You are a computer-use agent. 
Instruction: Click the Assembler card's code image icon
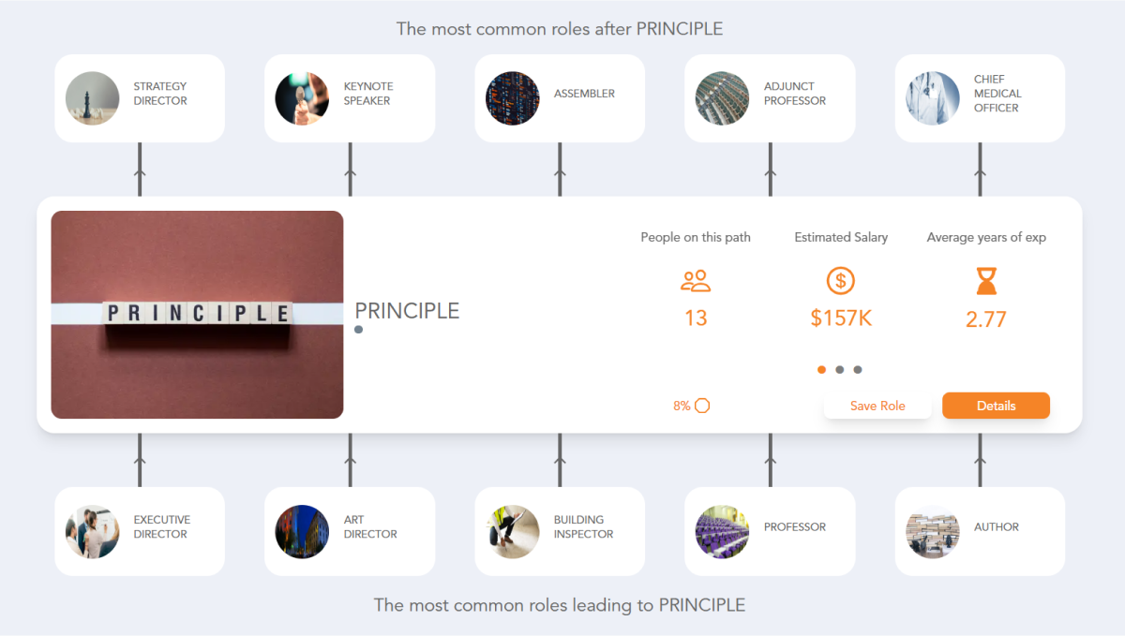tap(512, 97)
